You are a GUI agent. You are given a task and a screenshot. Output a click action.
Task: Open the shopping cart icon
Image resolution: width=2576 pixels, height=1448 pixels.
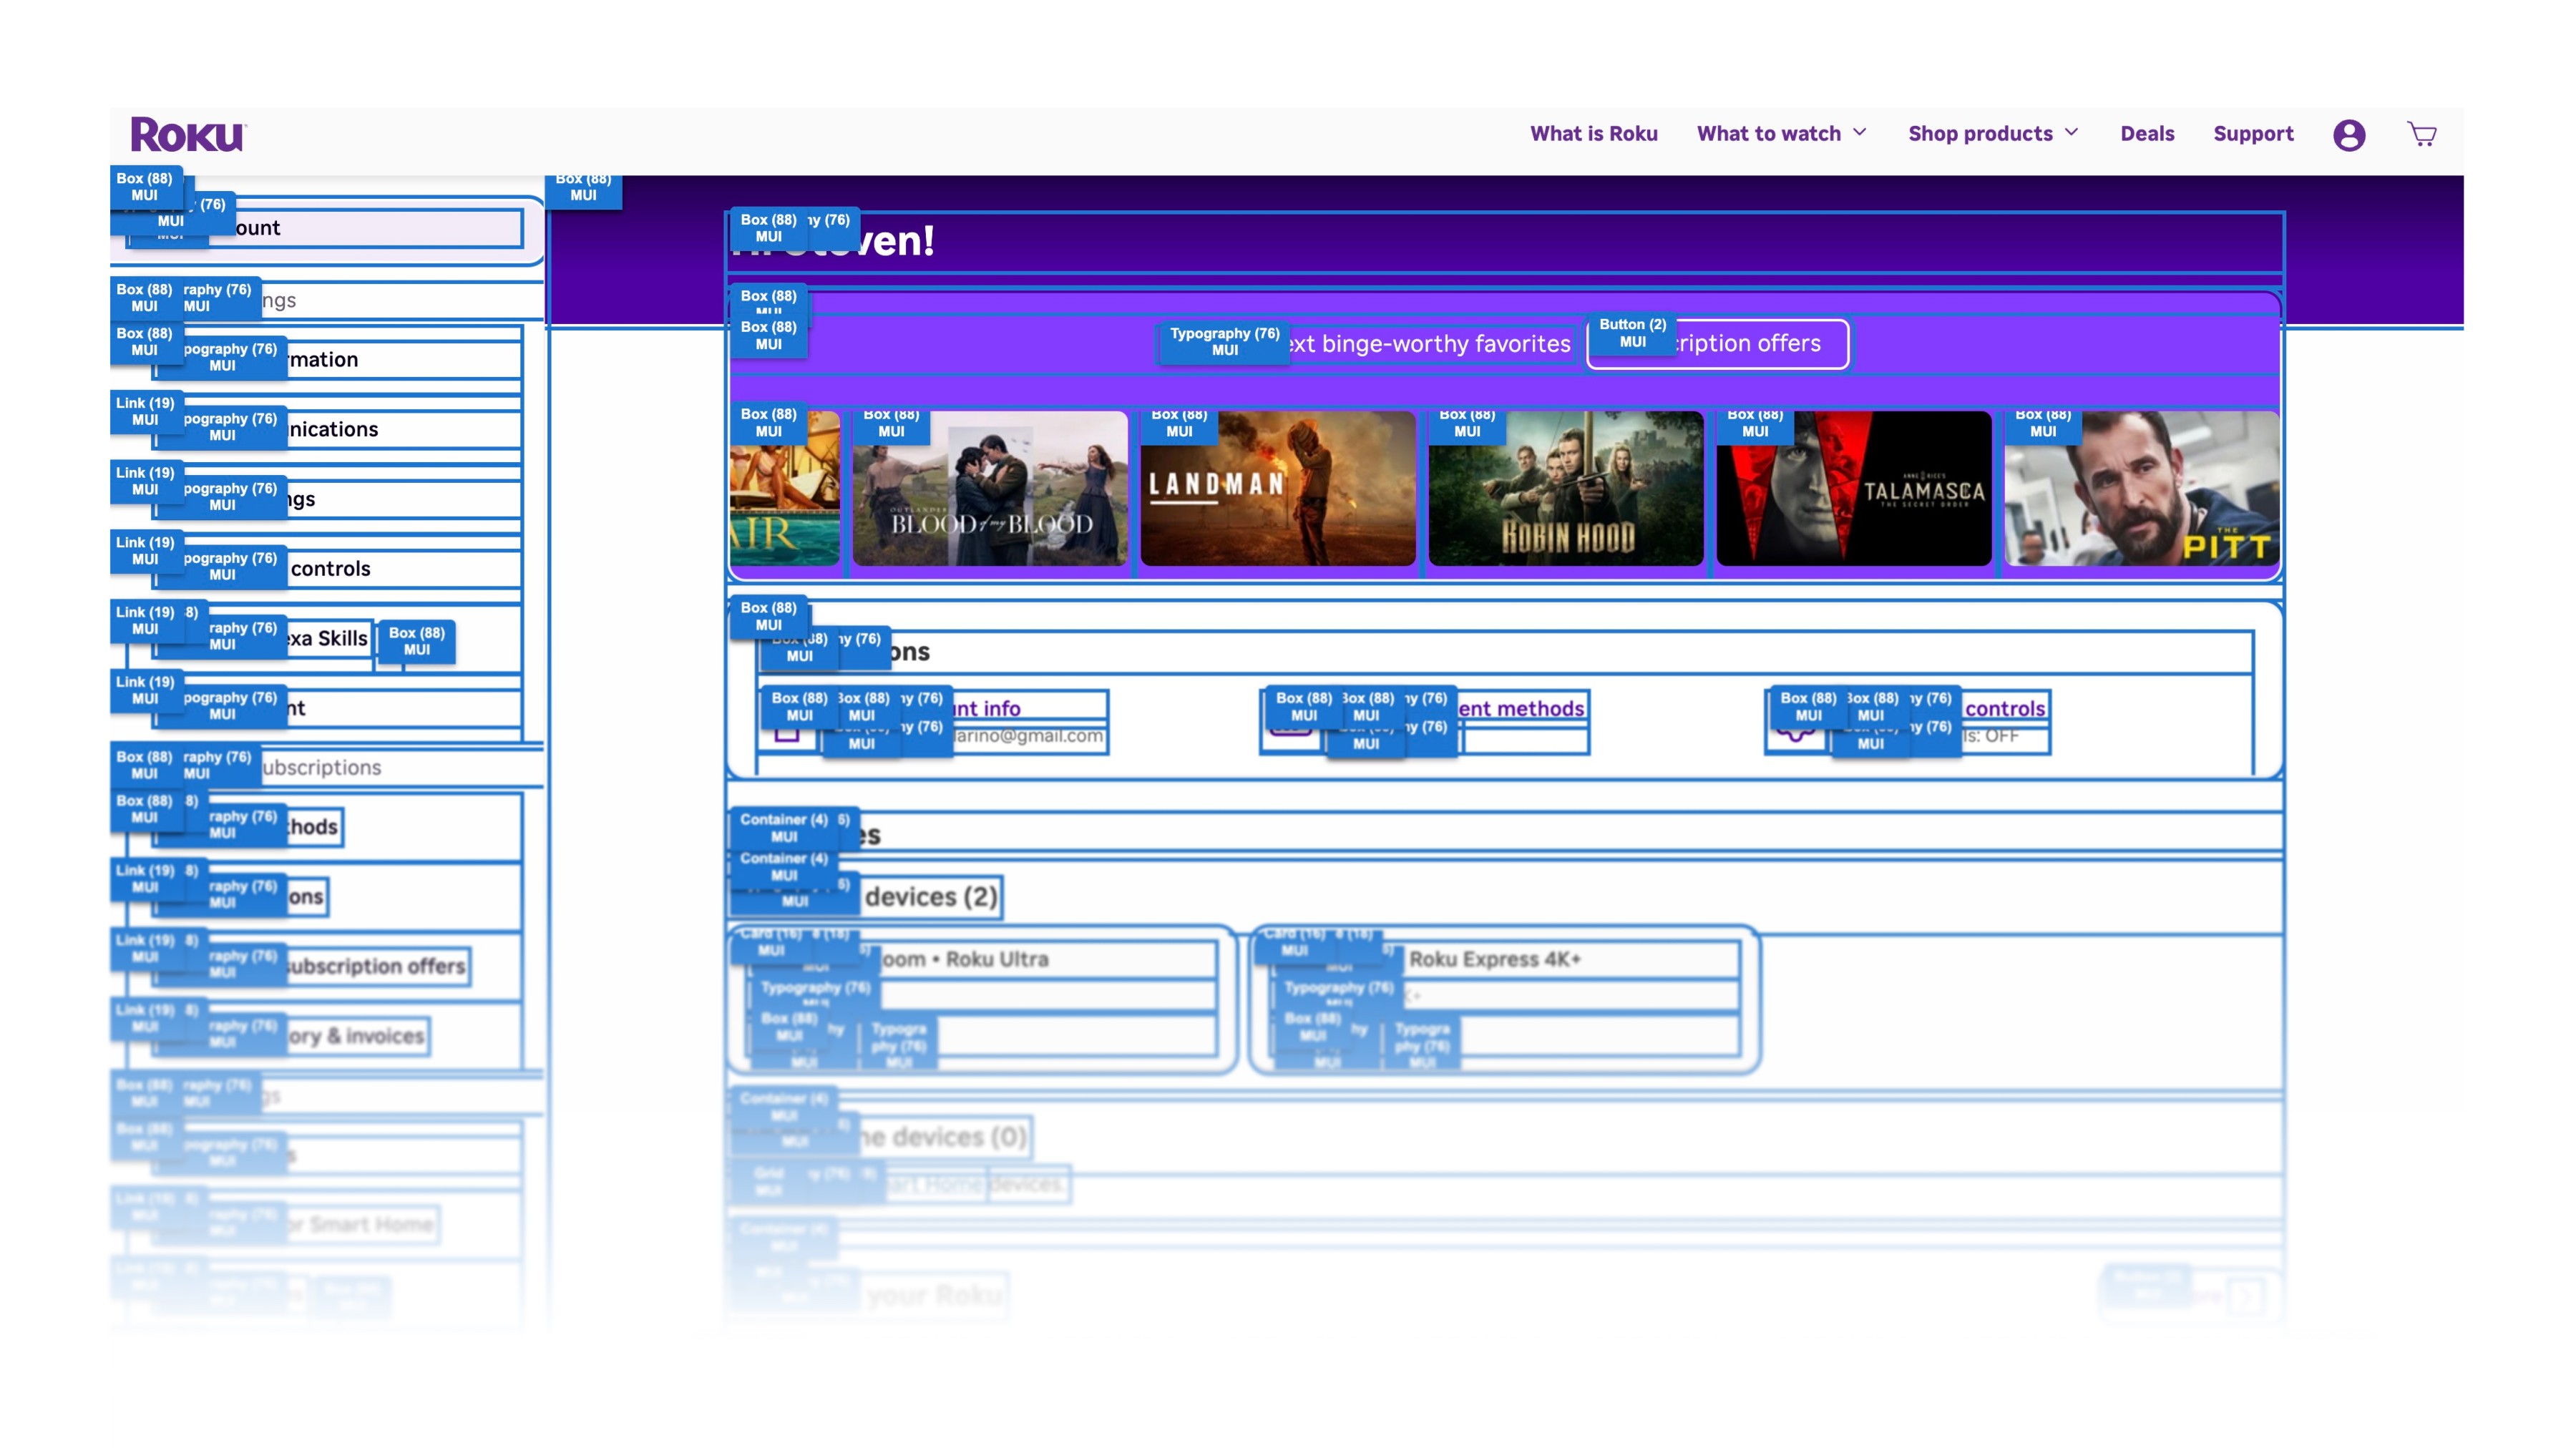2421,134
